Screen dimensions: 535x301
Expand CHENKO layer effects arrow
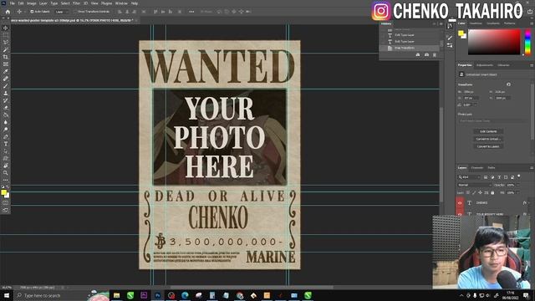pyautogui.click(x=530, y=202)
